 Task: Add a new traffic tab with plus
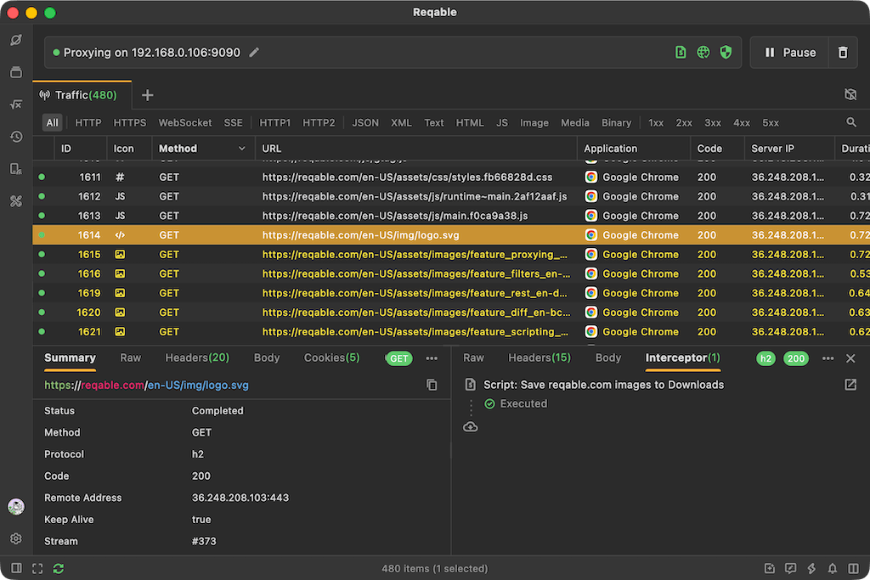click(147, 95)
